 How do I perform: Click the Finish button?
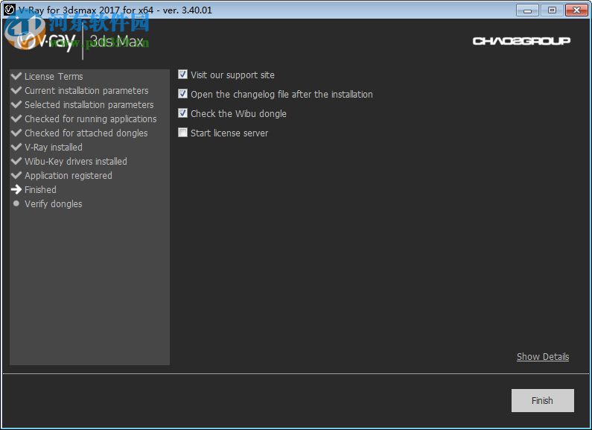(x=543, y=400)
